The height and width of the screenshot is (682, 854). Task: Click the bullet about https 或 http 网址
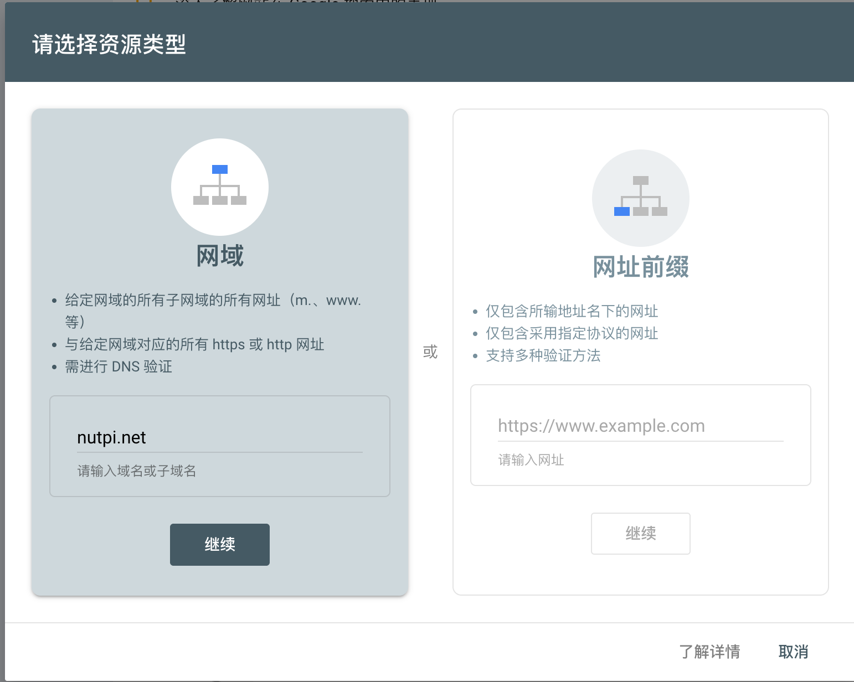(x=194, y=344)
